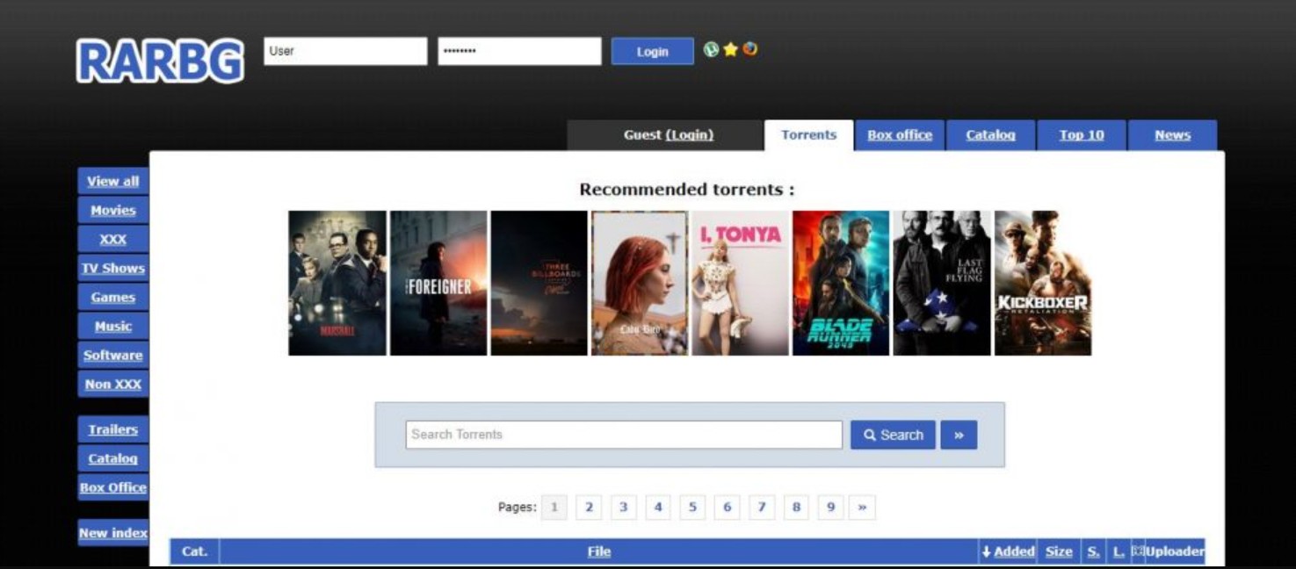This screenshot has height=569, width=1296.
Task: Click the yellow star bookmark icon
Action: click(730, 50)
